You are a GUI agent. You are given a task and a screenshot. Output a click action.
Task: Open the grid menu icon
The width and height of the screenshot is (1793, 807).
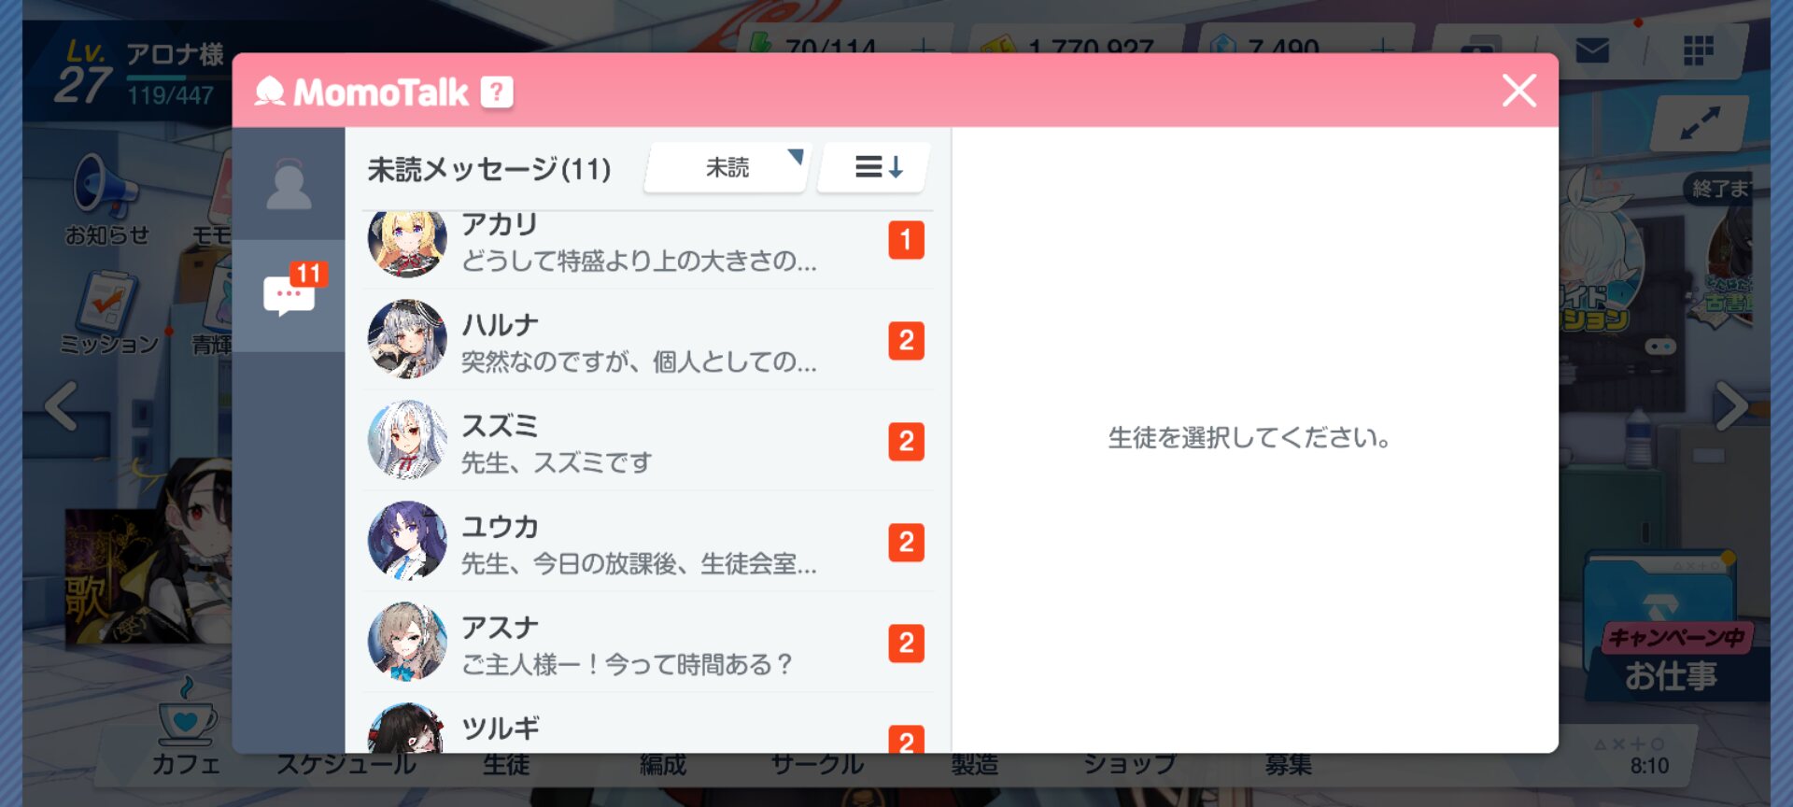pos(1698,50)
